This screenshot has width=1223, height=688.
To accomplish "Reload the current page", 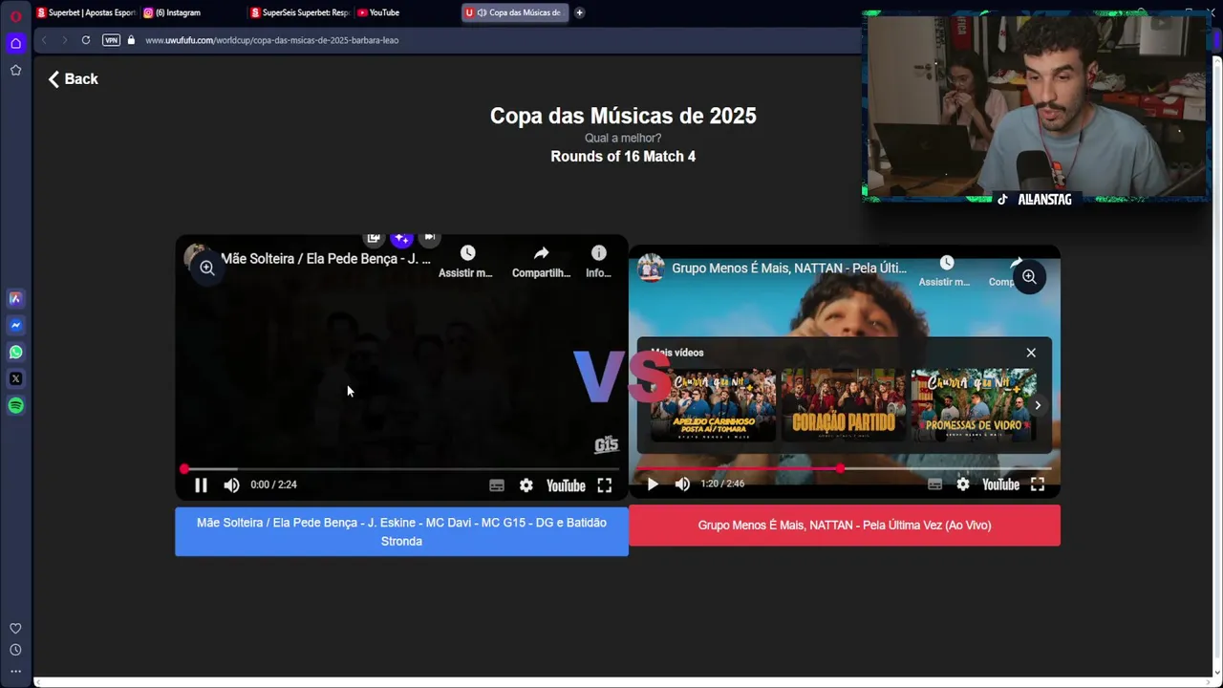I will (86, 40).
